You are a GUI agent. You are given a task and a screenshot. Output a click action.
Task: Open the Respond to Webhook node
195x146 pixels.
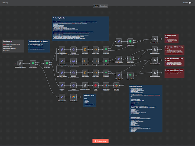(x=155, y=39)
